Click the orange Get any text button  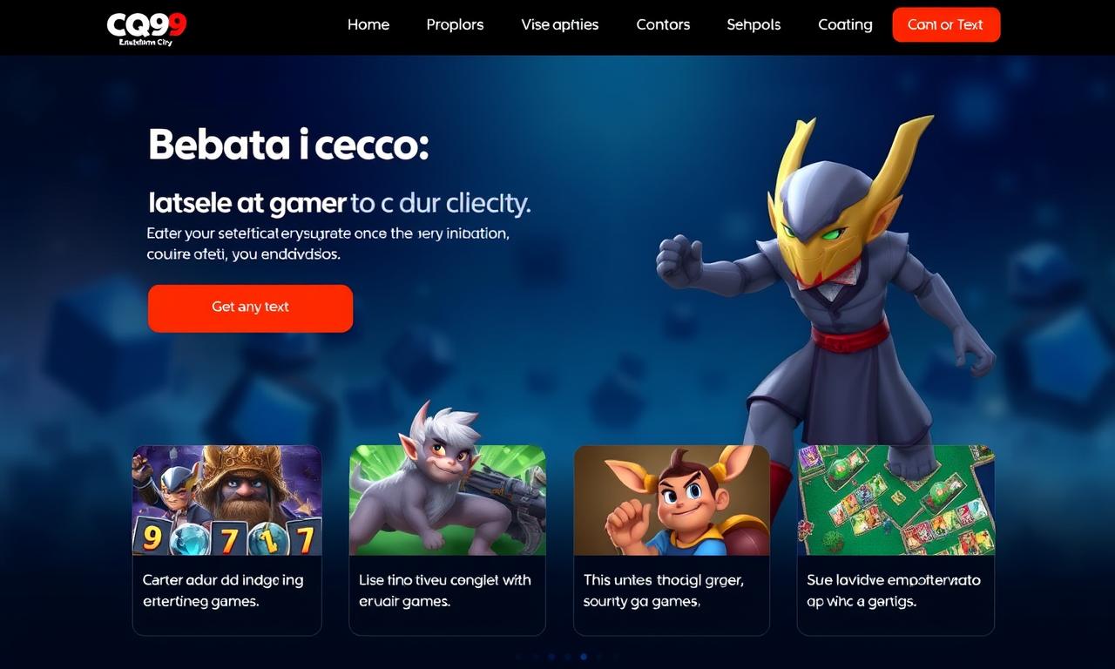click(250, 307)
